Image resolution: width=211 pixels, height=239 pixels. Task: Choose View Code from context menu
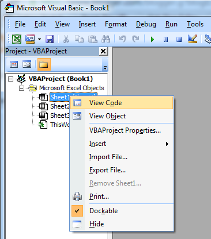click(122, 103)
